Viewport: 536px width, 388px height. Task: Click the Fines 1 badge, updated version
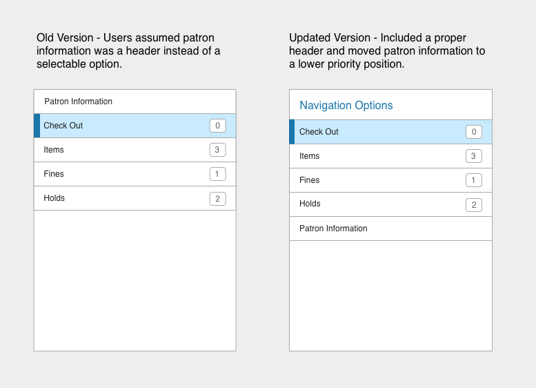[473, 180]
